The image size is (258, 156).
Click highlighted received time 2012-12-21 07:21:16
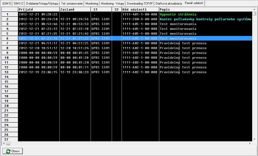click(38, 38)
